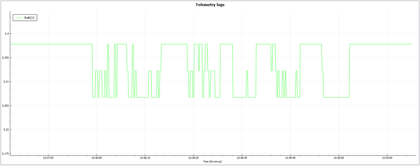The height and width of the screenshot is (166, 420).
Task: Click the 5,31 voltage axis label
Action: [5, 82]
